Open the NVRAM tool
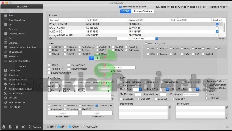Screen dimensions: 232x131 [x=13, y=98]
